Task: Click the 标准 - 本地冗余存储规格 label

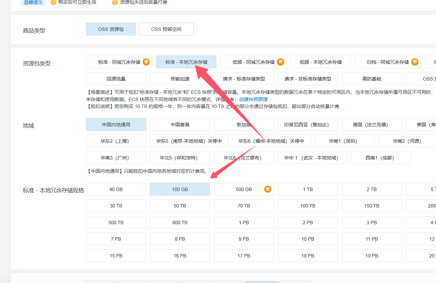Action: [53, 190]
